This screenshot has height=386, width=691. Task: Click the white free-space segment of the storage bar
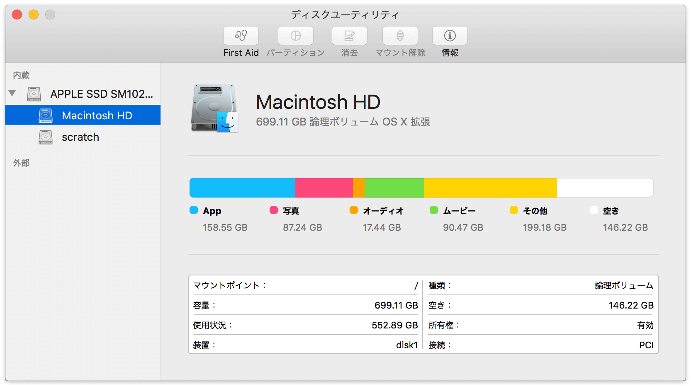coord(605,188)
